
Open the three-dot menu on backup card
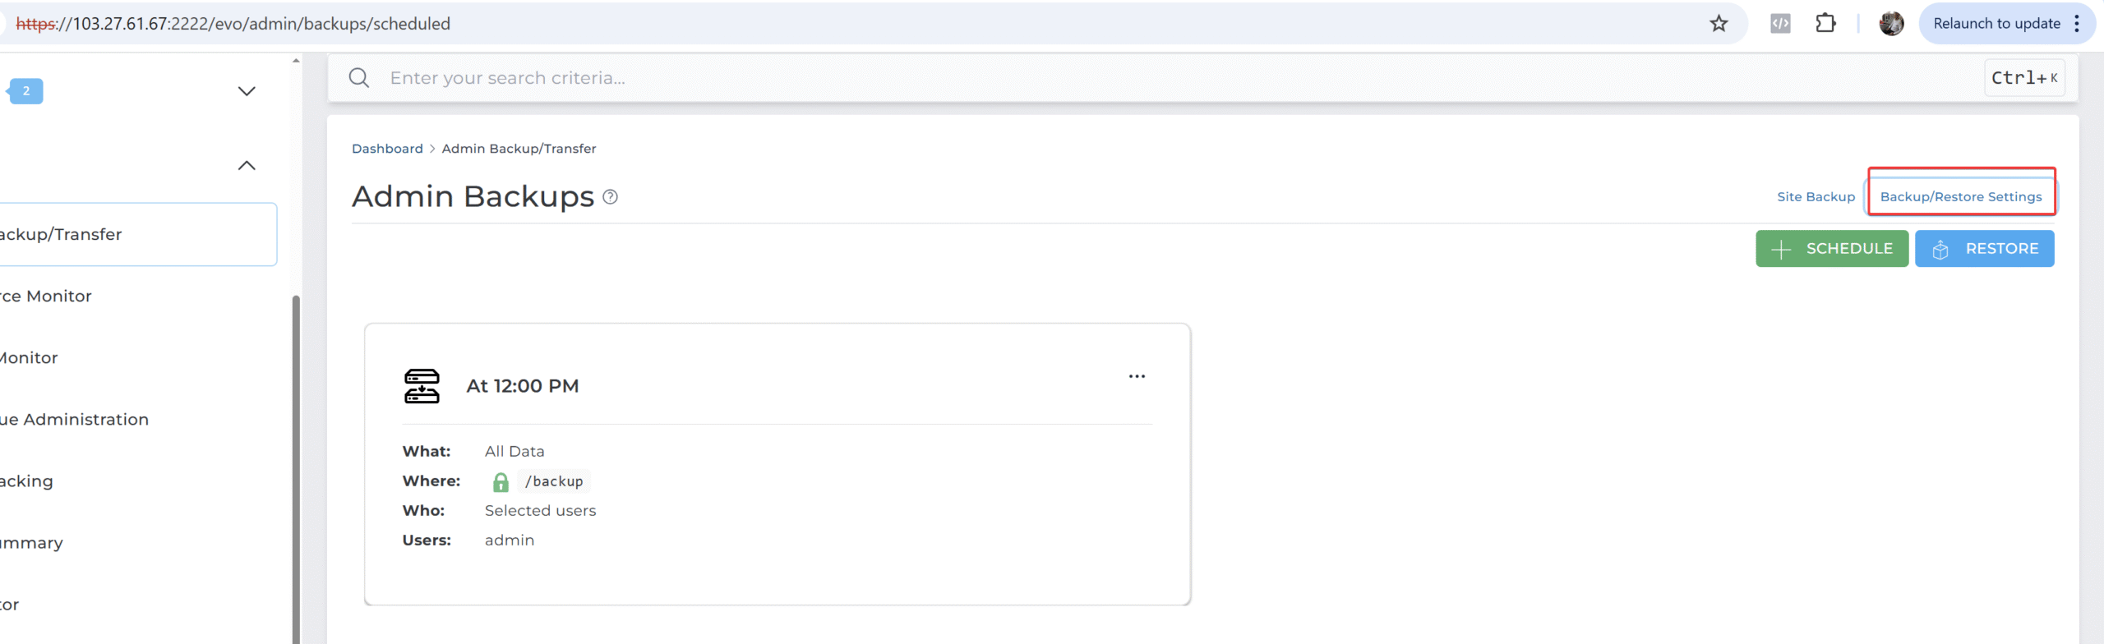(x=1137, y=376)
